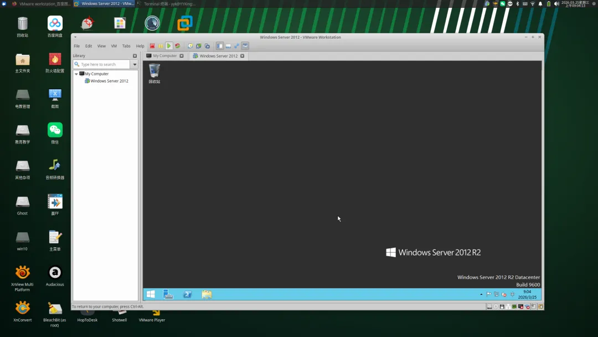Open the Ghost drive desktop icon

(x=23, y=205)
